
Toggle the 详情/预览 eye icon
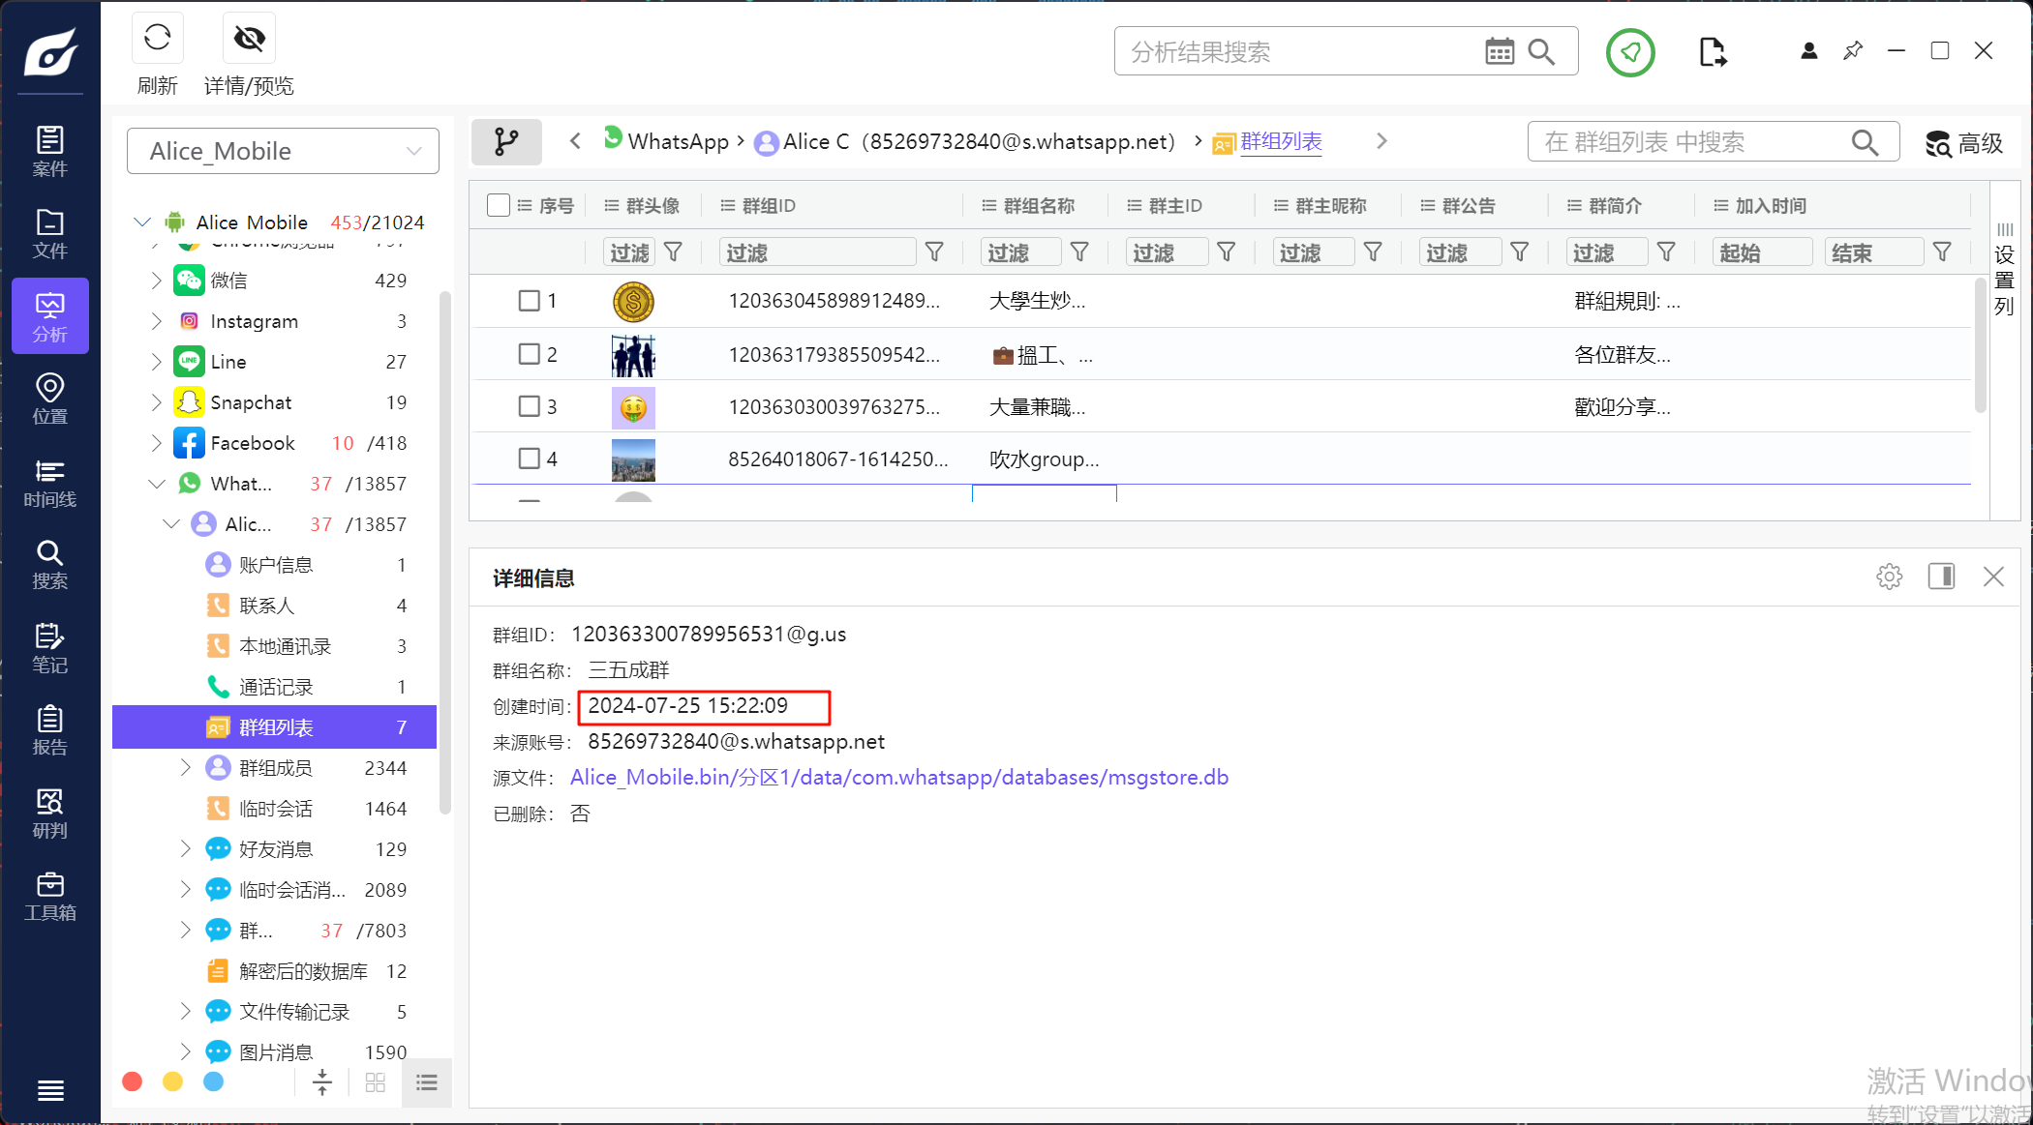coord(249,39)
